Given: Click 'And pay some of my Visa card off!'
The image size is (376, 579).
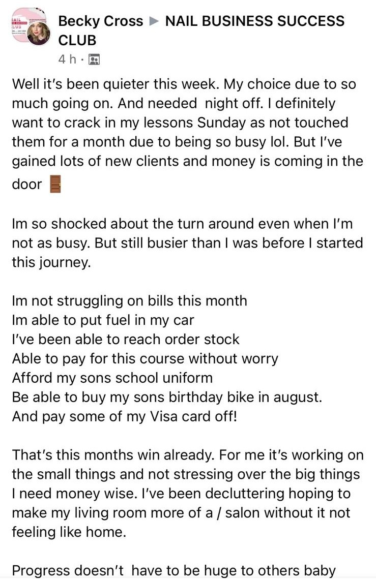Looking at the screenshot, I should coord(125,416).
